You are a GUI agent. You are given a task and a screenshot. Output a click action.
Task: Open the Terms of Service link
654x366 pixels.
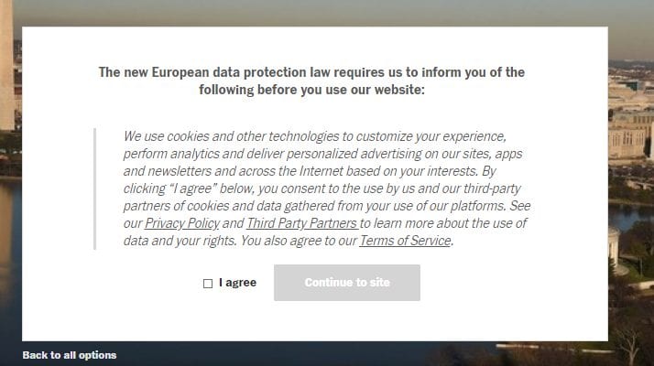405,241
